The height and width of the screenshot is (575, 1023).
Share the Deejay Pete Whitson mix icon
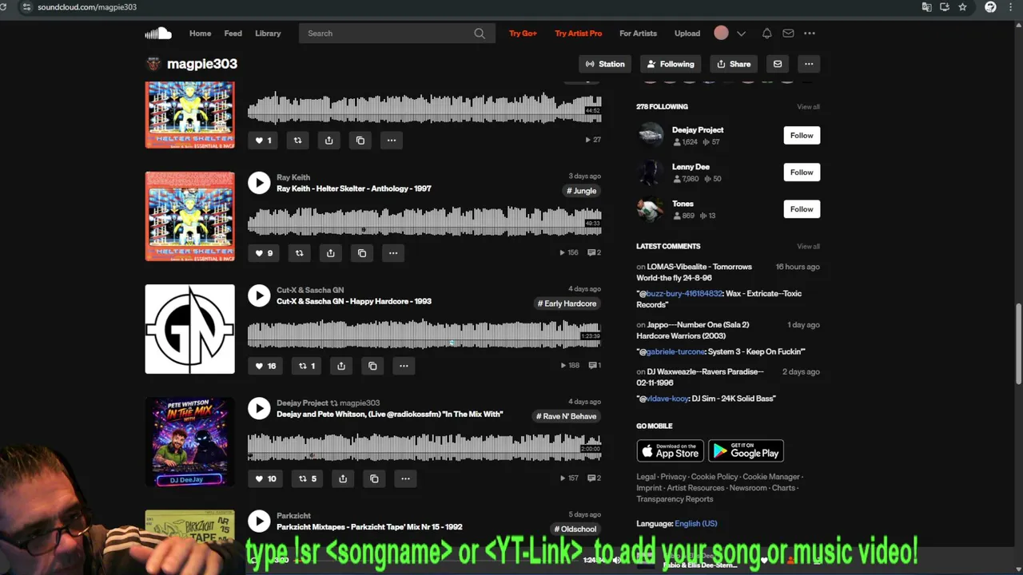tap(343, 478)
